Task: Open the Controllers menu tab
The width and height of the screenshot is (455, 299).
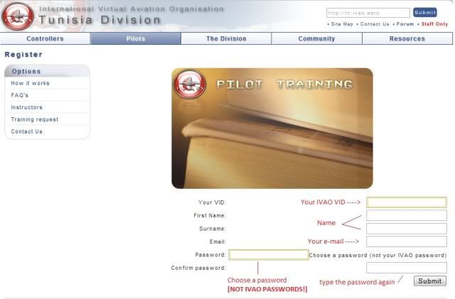Action: point(45,38)
